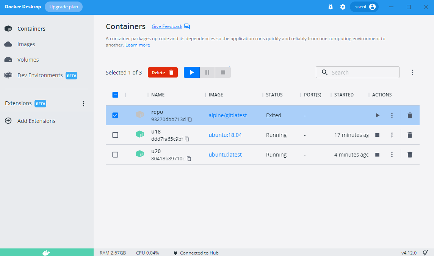Toggle the select-all header checkbox

point(115,95)
